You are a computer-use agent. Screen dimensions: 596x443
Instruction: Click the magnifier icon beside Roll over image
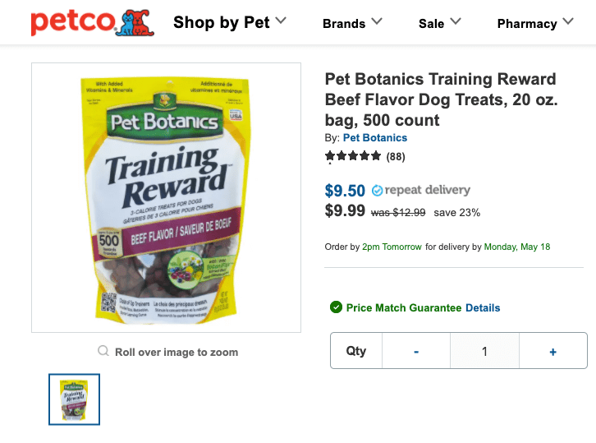point(103,352)
